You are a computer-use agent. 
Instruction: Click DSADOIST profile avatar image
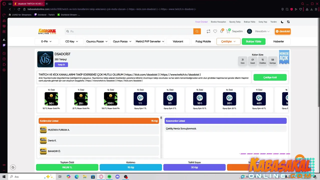(x=45, y=59)
